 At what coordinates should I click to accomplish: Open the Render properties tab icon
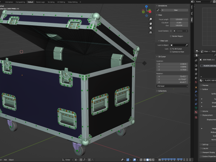pos(196,66)
